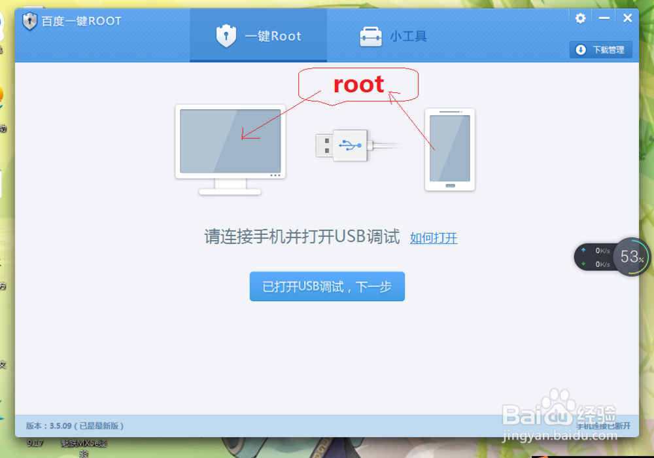Click the 如何打开 help link
The image size is (654, 458).
click(434, 238)
